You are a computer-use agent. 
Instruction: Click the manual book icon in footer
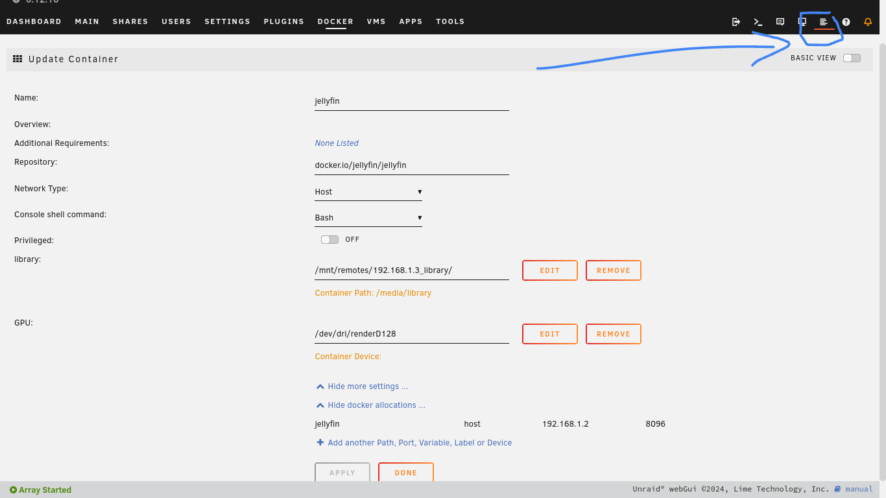coord(837,489)
